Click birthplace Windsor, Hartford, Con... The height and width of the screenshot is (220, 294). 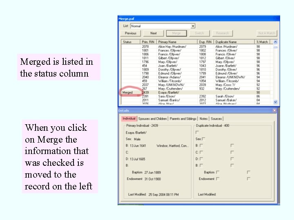coord(173,146)
